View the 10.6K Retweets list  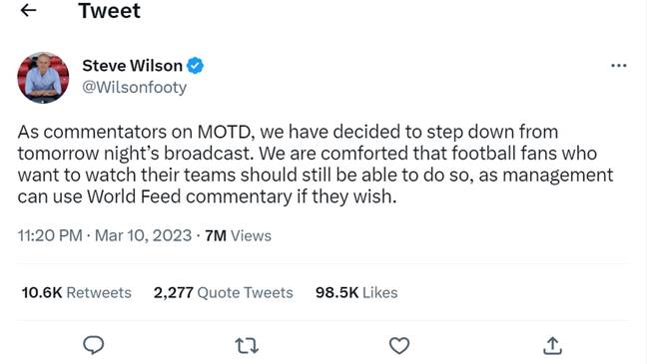(x=76, y=292)
